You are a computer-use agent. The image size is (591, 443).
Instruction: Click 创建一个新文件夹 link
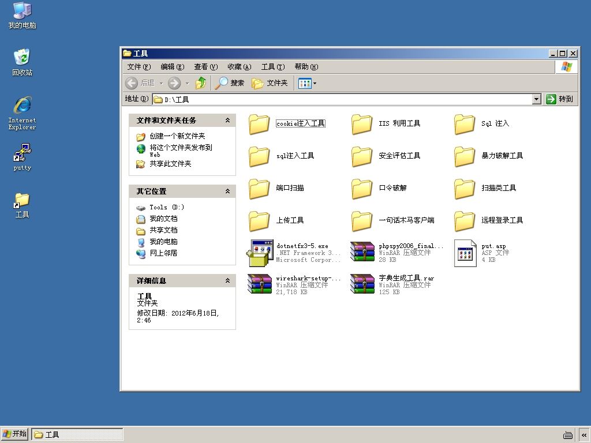point(177,136)
